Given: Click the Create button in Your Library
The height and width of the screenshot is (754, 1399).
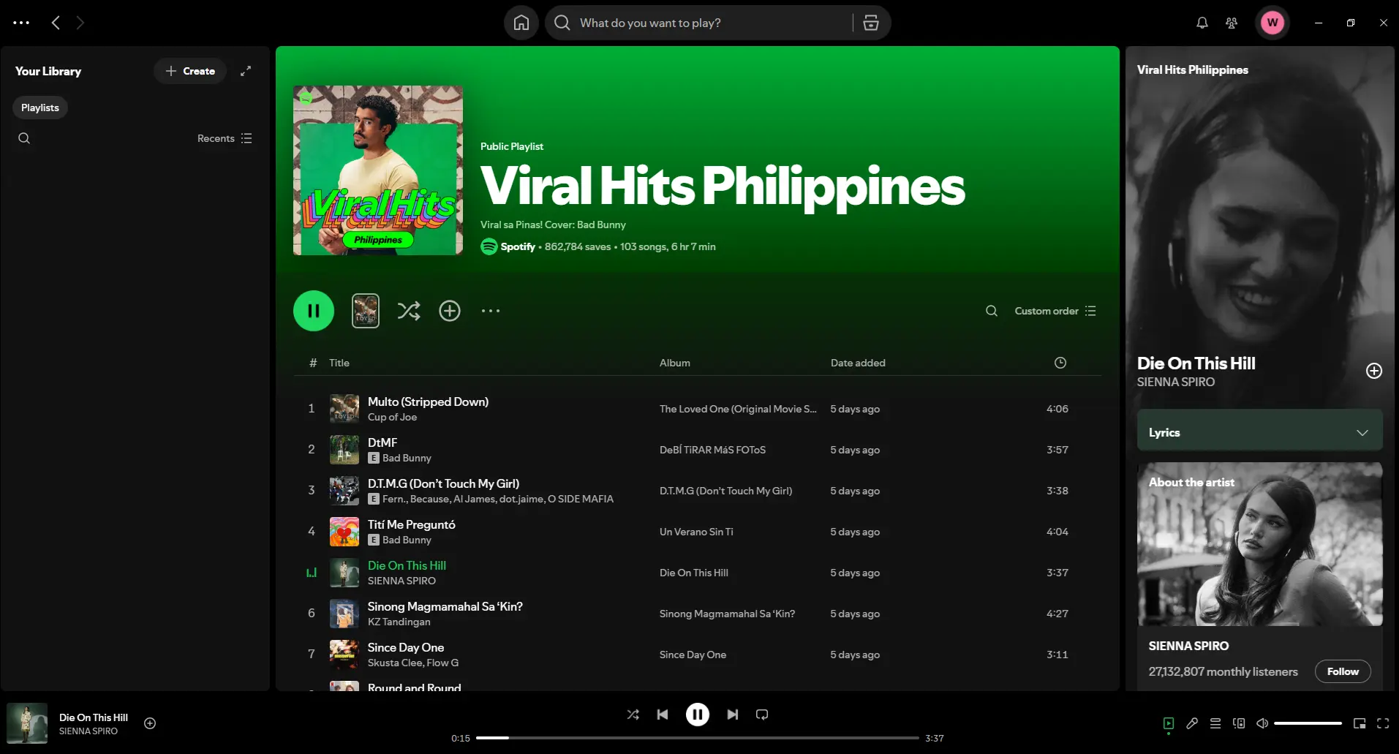Looking at the screenshot, I should (x=190, y=71).
